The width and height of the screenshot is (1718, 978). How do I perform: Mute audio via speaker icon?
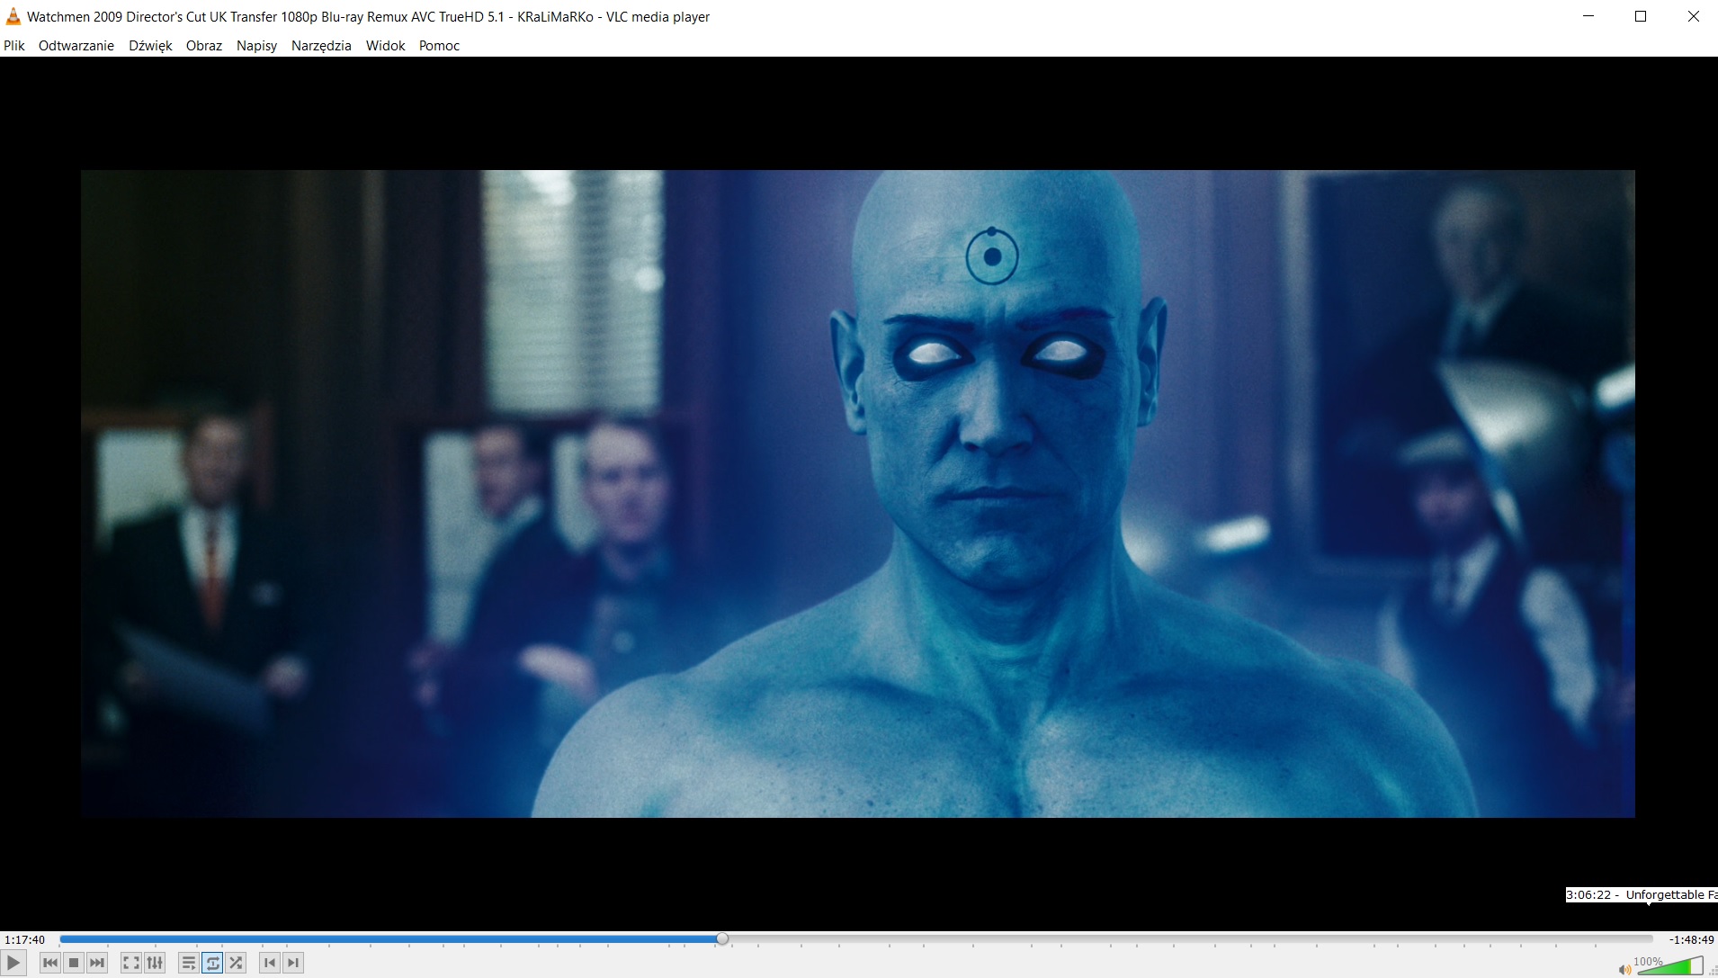coord(1624,969)
